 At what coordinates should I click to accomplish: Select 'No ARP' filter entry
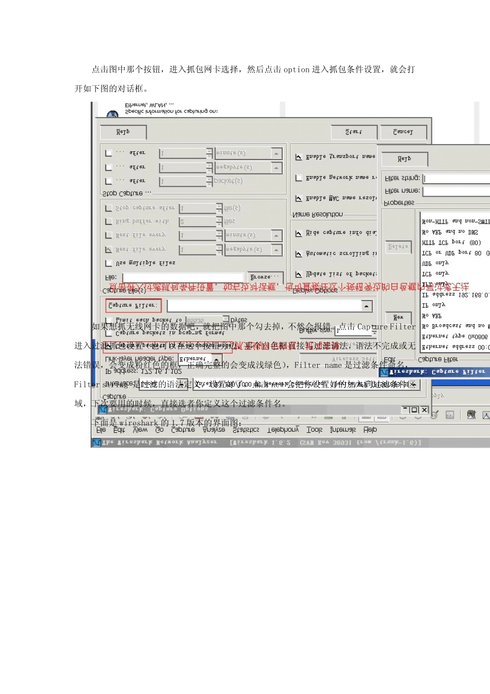(432, 316)
